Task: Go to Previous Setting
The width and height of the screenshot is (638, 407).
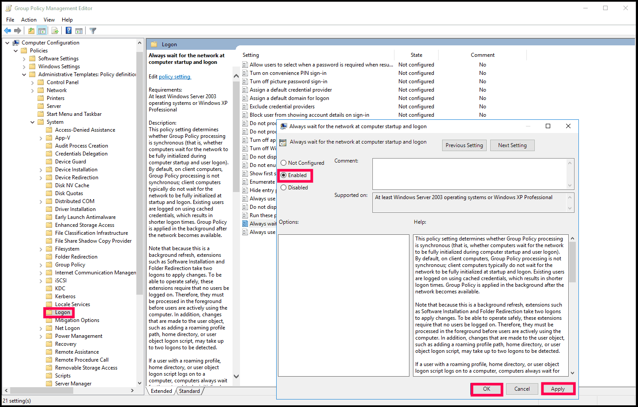Action: click(x=464, y=145)
